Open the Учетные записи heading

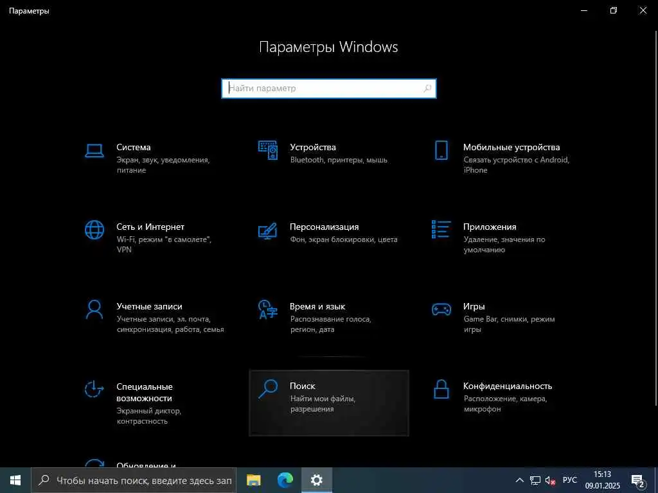(149, 306)
